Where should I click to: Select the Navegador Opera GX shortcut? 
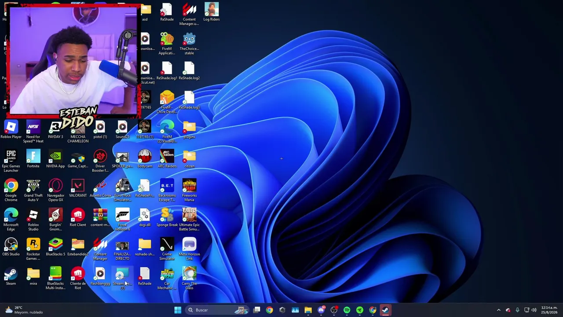pos(55,191)
